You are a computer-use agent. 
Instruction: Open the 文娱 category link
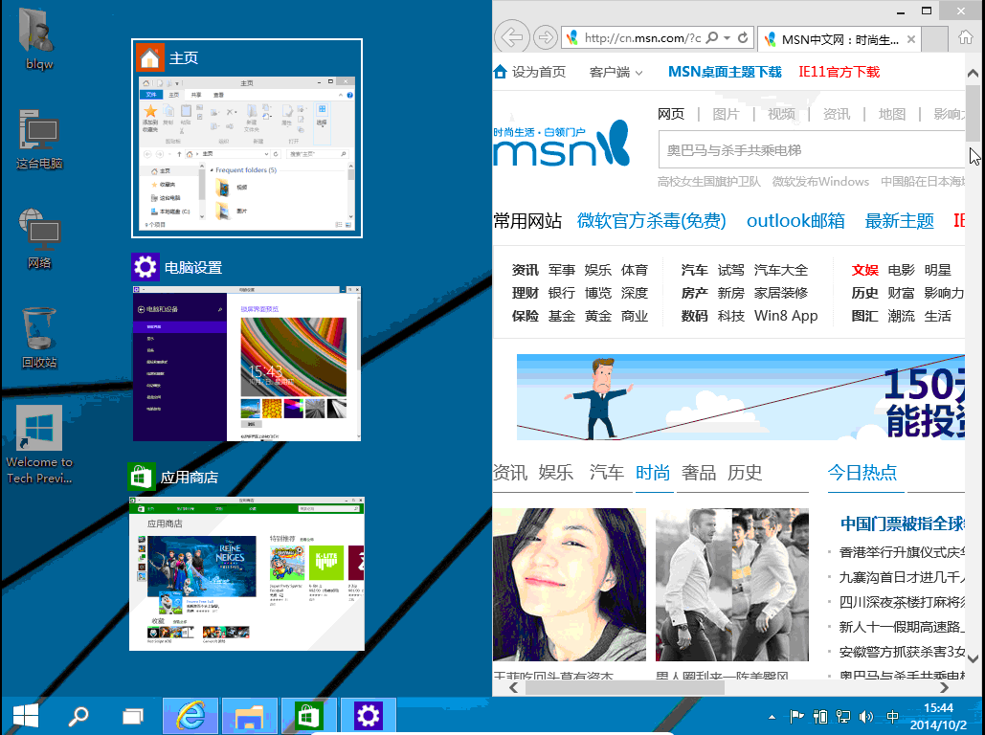[x=864, y=270]
